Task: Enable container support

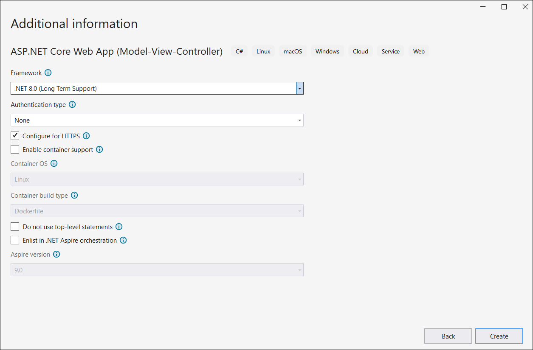Action: click(x=15, y=149)
